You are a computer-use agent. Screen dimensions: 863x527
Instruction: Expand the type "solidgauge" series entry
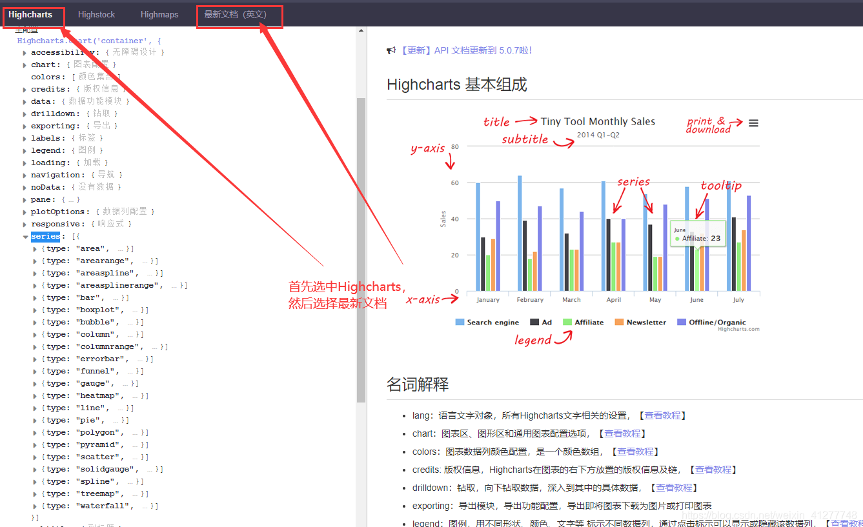pyautogui.click(x=35, y=470)
